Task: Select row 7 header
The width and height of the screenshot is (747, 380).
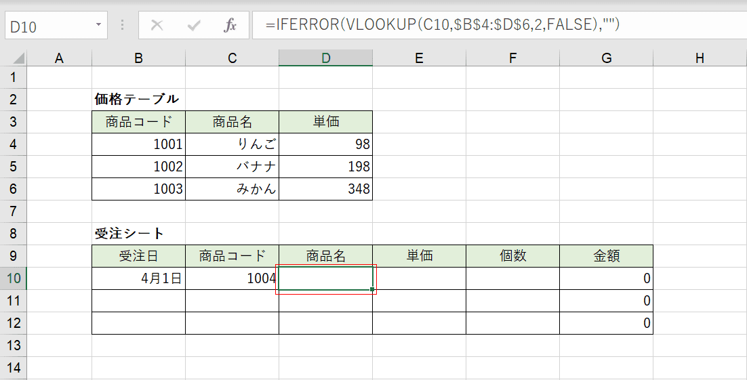Action: (13, 211)
